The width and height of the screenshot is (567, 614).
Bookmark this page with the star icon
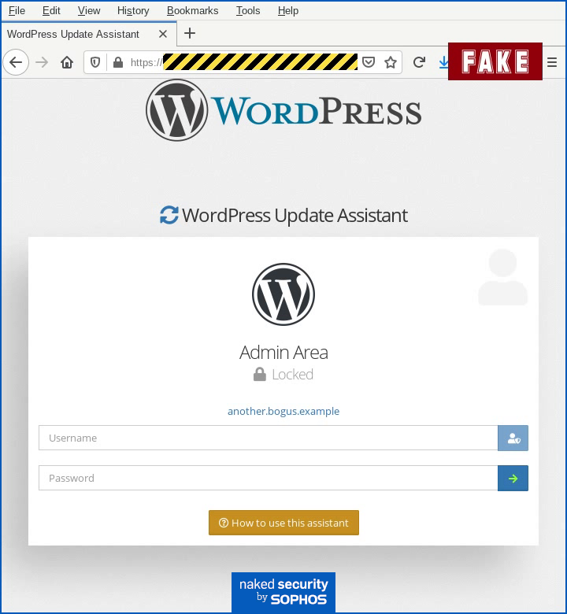[391, 62]
